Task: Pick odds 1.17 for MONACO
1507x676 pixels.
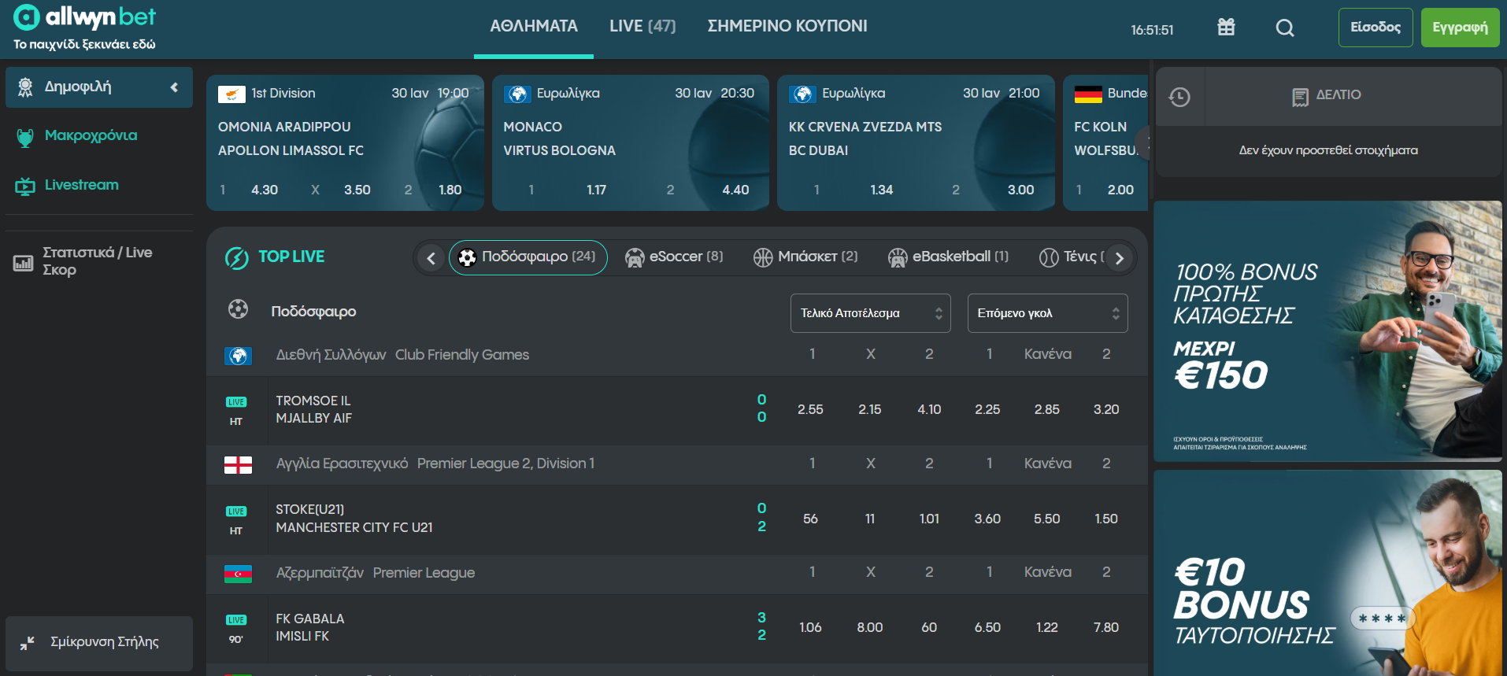Action: (x=596, y=190)
